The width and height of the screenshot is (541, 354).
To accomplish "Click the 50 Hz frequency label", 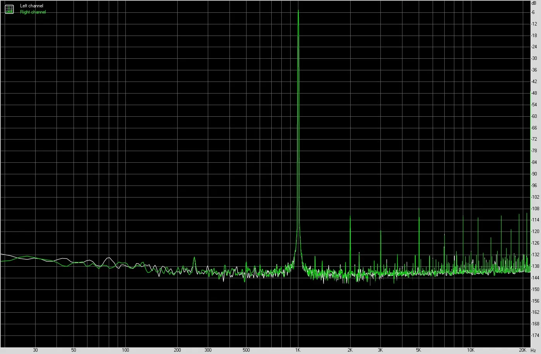I will tap(74, 350).
